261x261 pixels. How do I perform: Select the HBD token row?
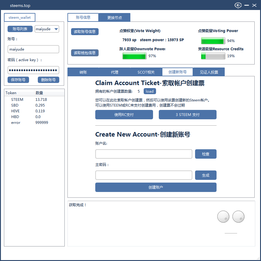34,117
